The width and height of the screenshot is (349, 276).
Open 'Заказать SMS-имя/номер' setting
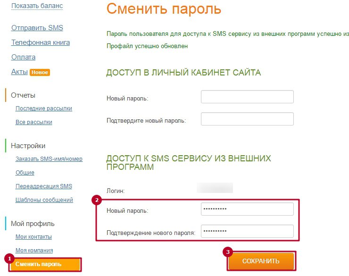tap(49, 159)
